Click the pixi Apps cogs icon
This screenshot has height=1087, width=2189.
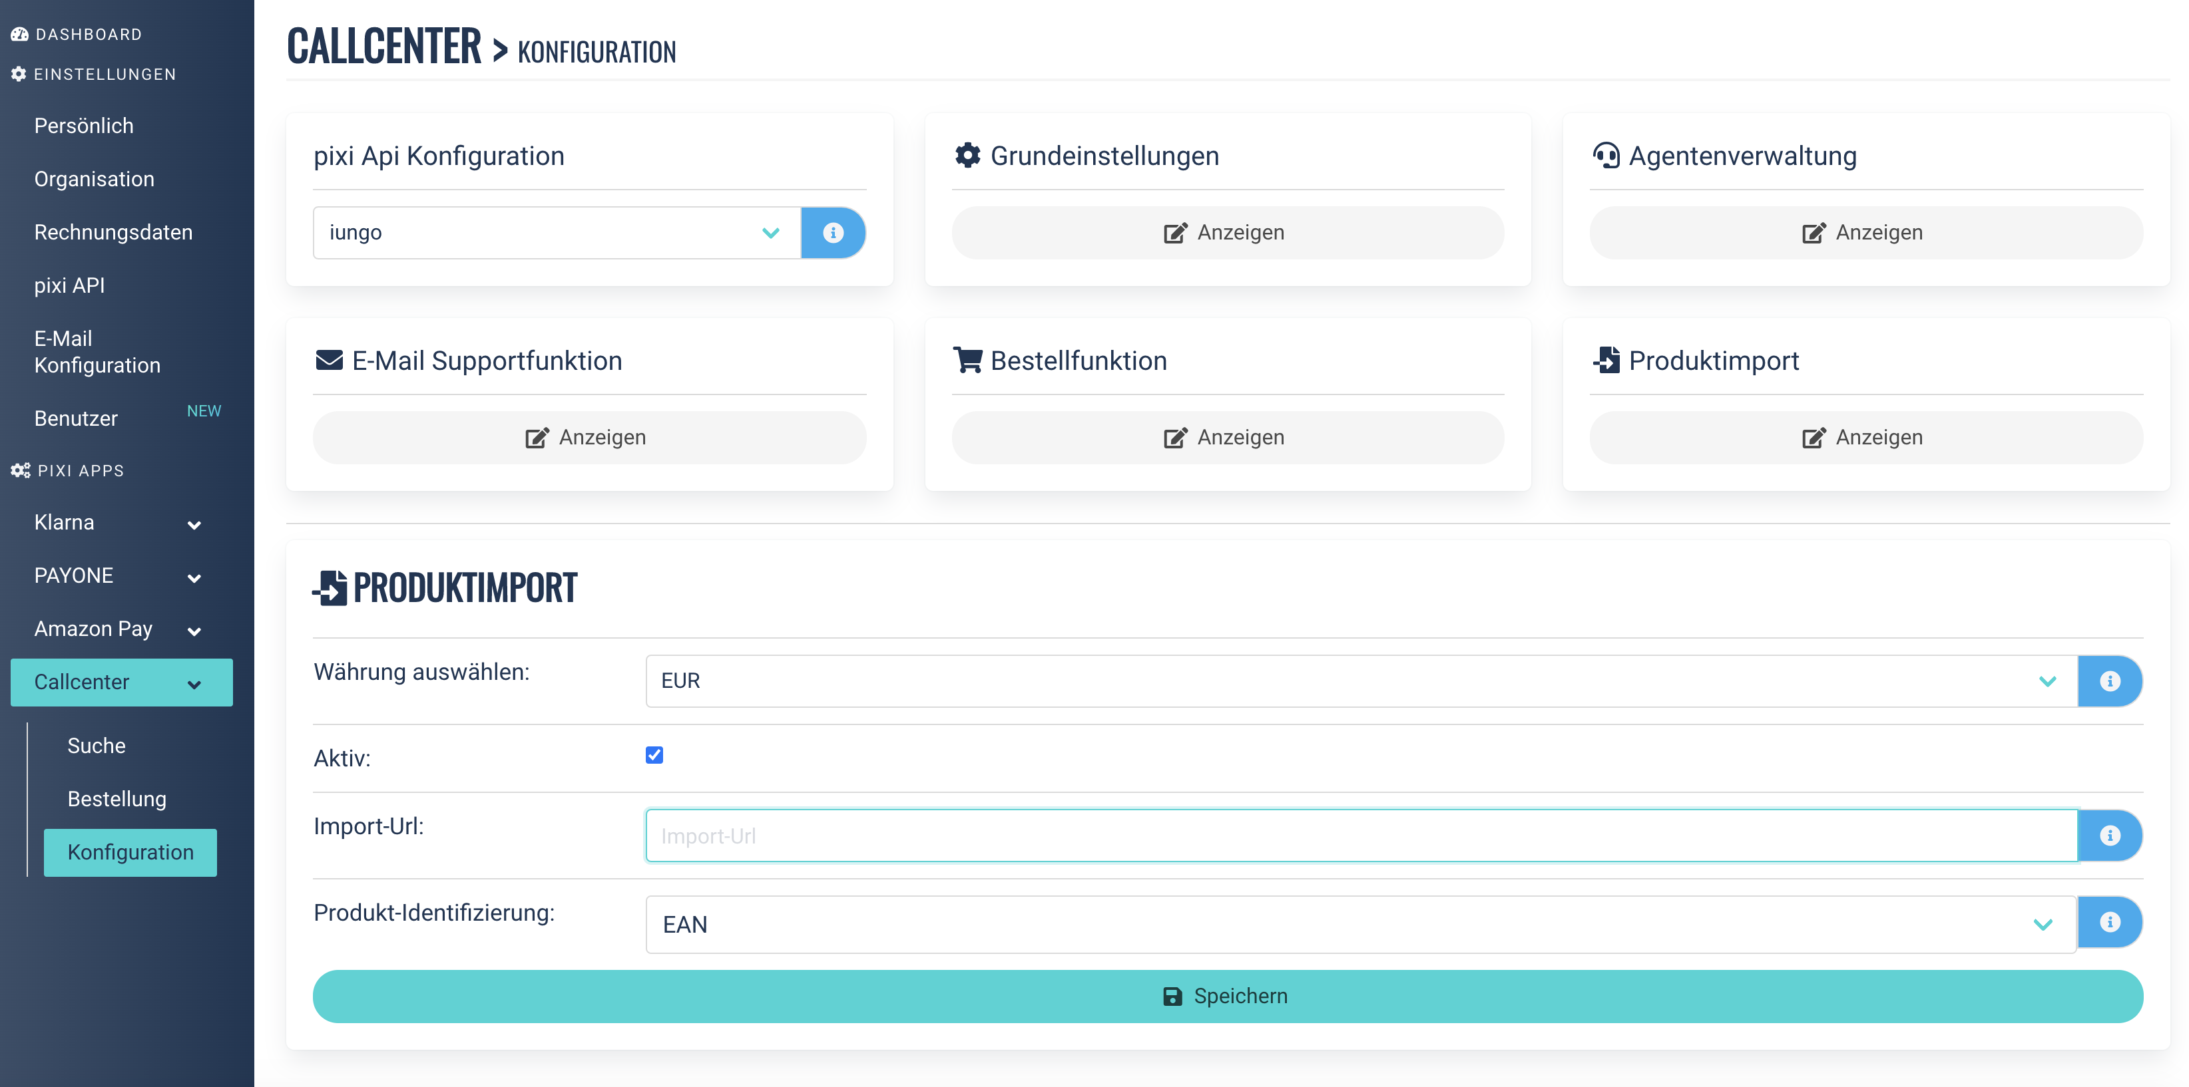point(21,470)
